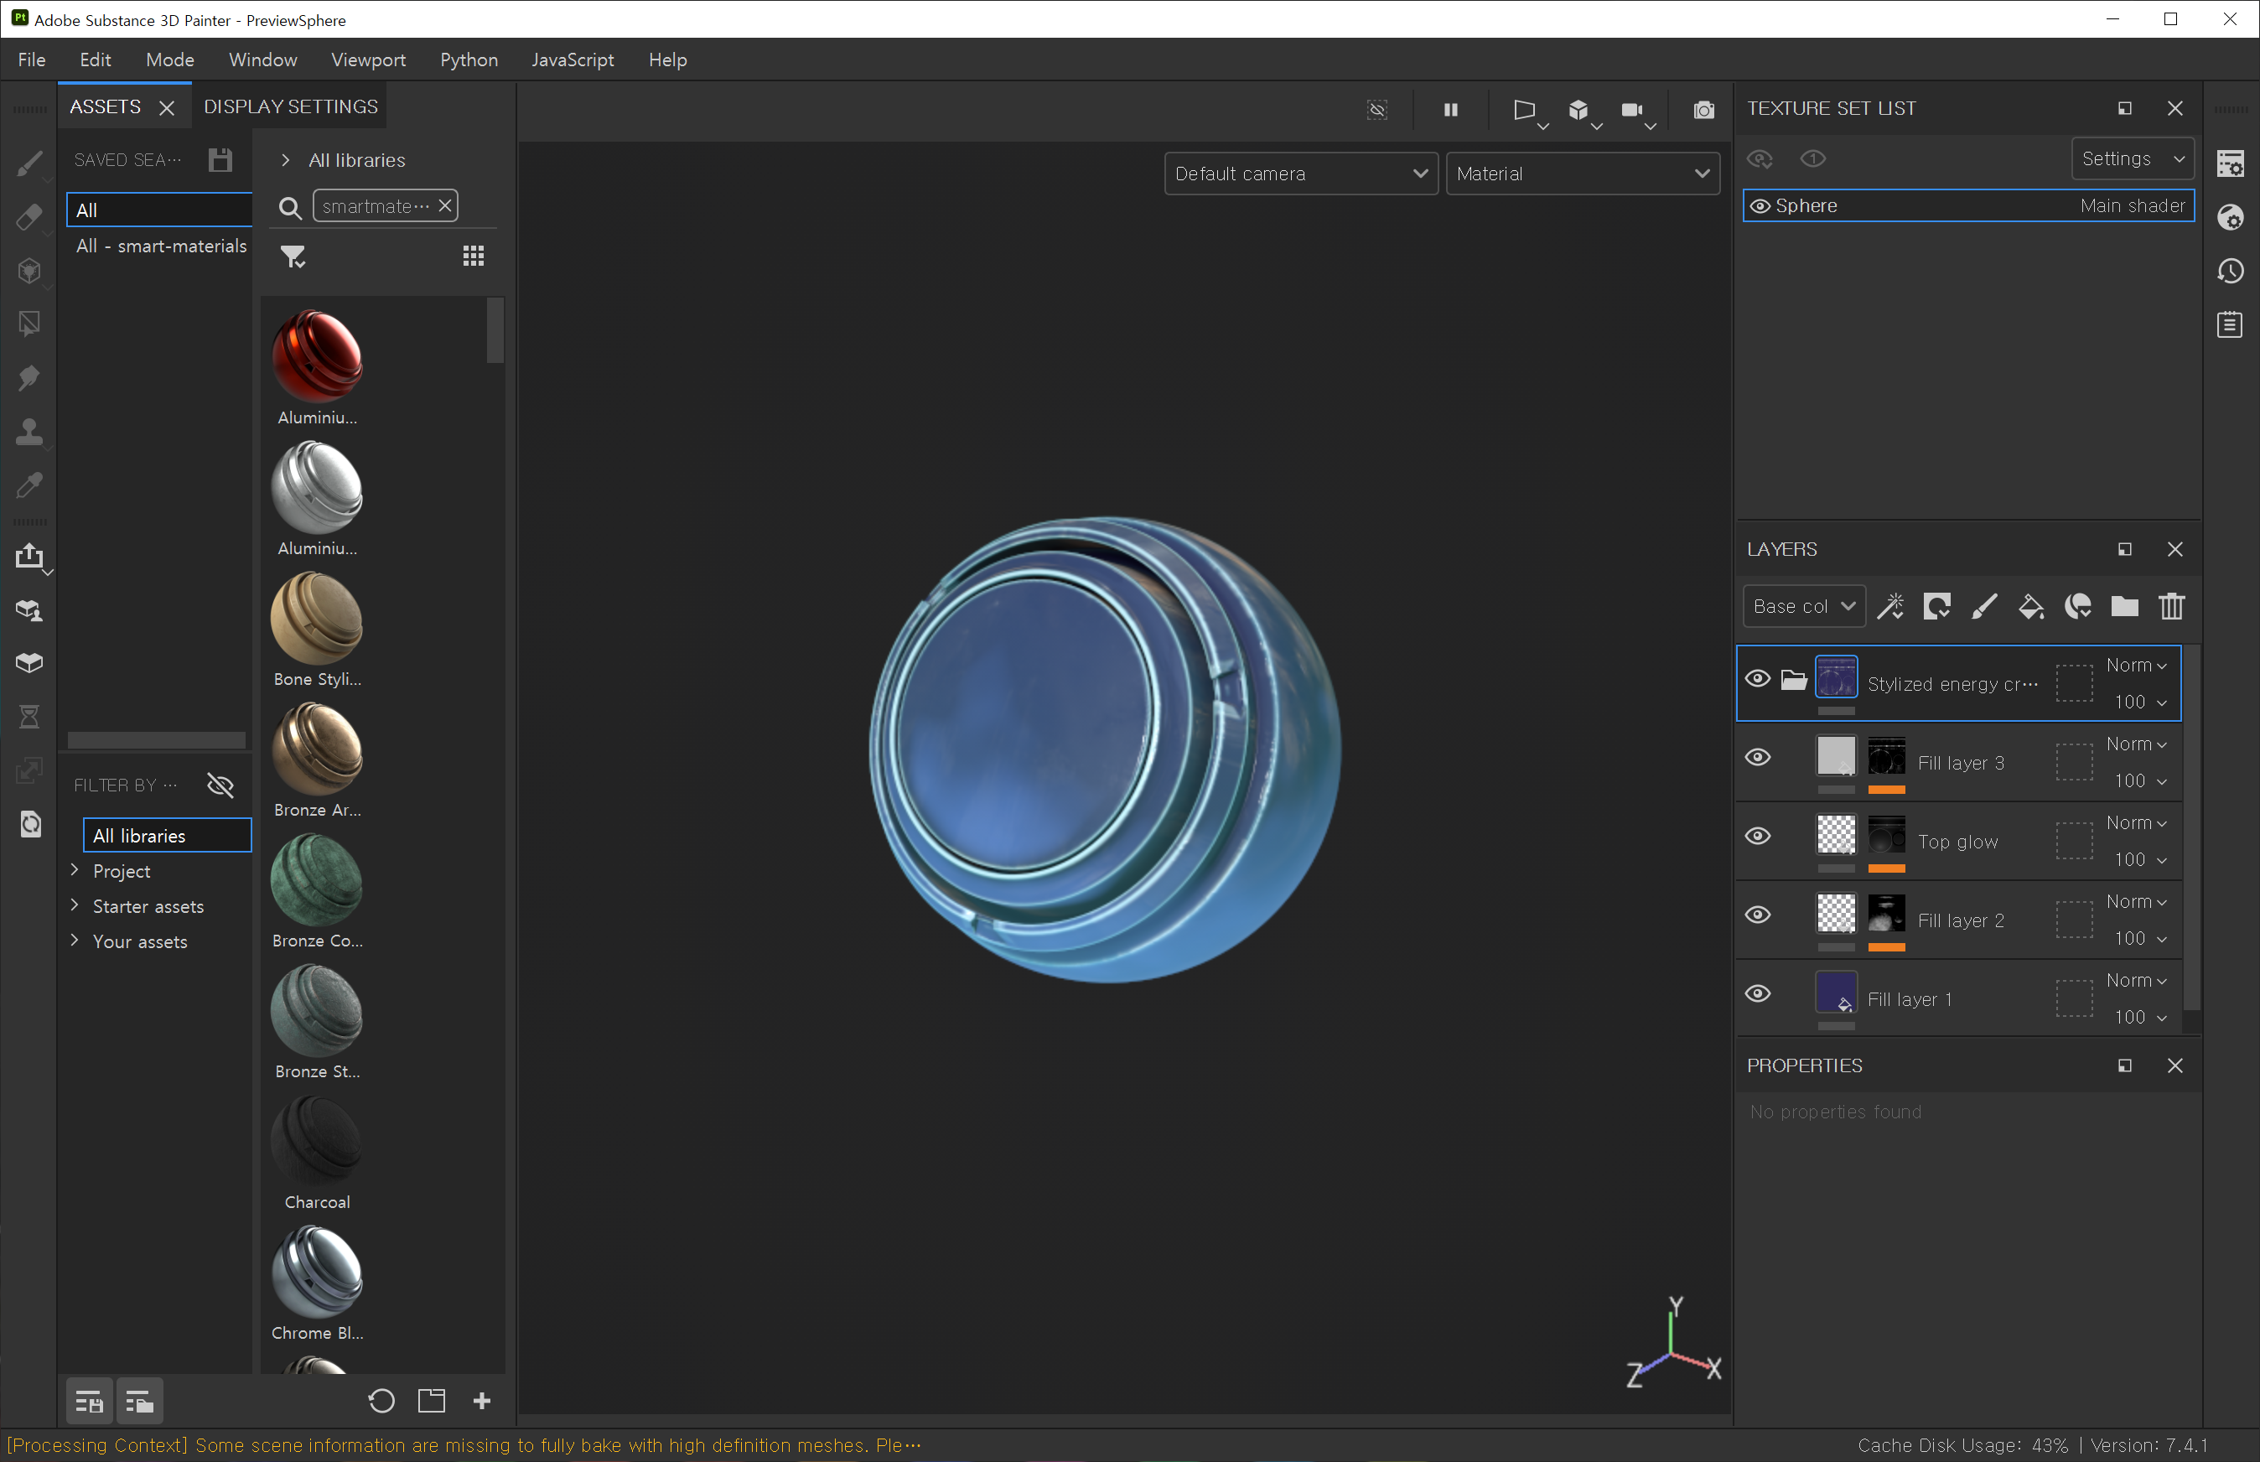Pause the viewport rendering

coord(1450,110)
